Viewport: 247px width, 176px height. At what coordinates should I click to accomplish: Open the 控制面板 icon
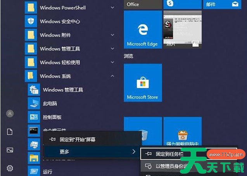click(x=34, y=117)
